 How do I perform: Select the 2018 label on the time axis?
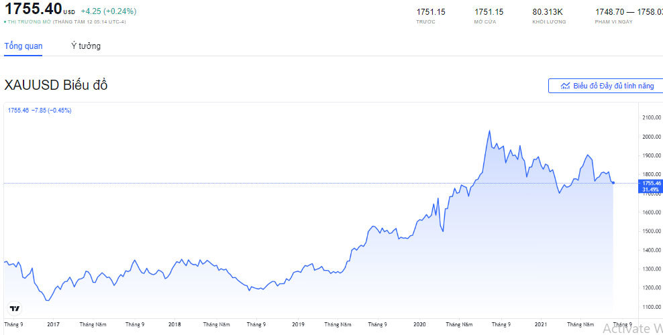[x=175, y=324]
